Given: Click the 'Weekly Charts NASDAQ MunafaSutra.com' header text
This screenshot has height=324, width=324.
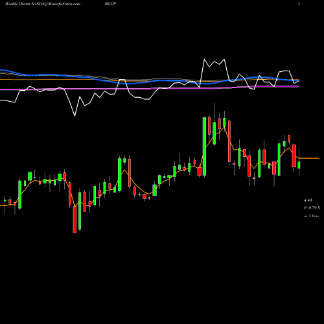Looking at the screenshot, I should (x=43, y=4).
